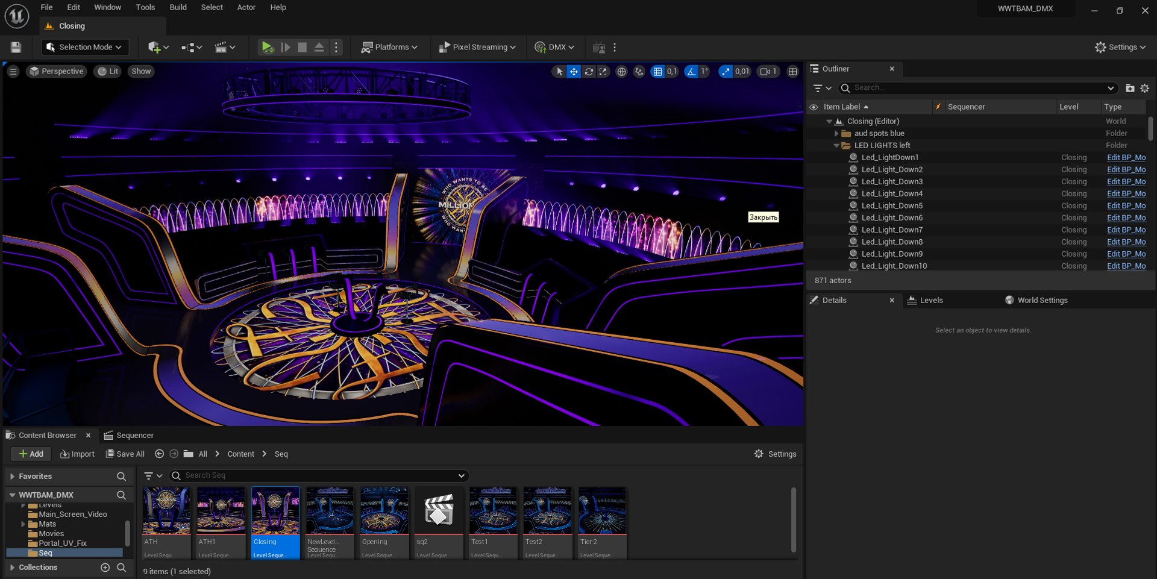This screenshot has width=1157, height=579.
Task: Select the sq2 level sequence asset
Action: click(x=439, y=523)
